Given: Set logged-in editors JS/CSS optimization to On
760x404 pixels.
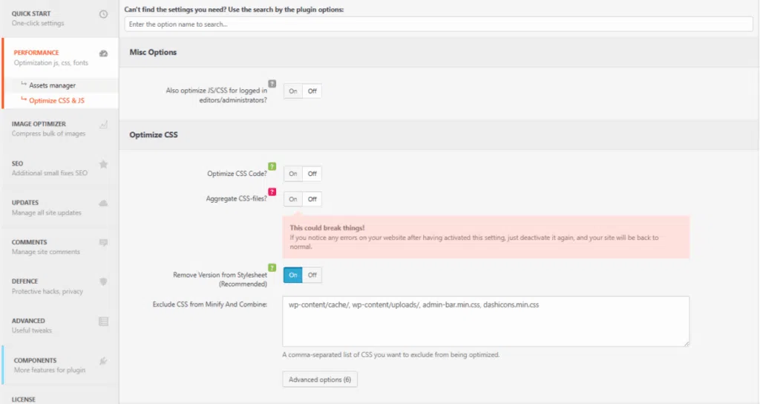Looking at the screenshot, I should click(293, 91).
